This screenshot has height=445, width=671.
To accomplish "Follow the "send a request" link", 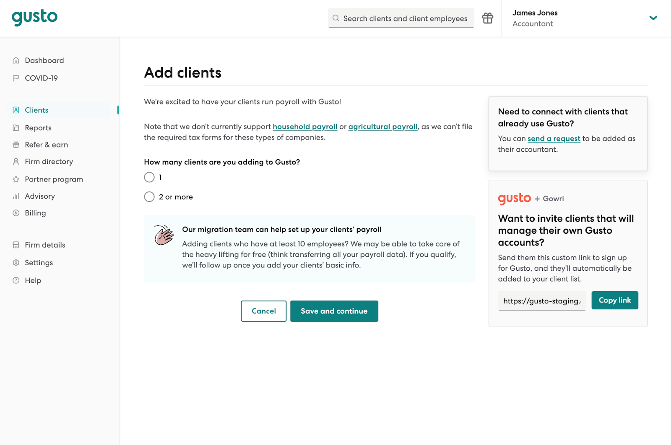I will pos(554,139).
